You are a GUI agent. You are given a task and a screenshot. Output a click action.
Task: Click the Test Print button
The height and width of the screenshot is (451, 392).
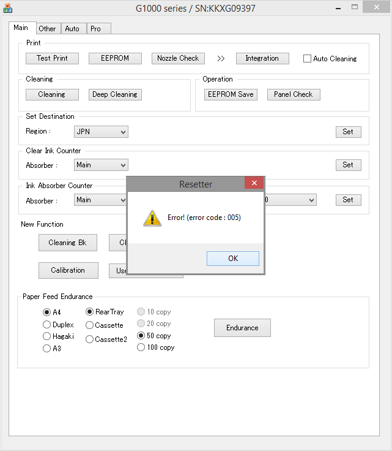click(52, 58)
